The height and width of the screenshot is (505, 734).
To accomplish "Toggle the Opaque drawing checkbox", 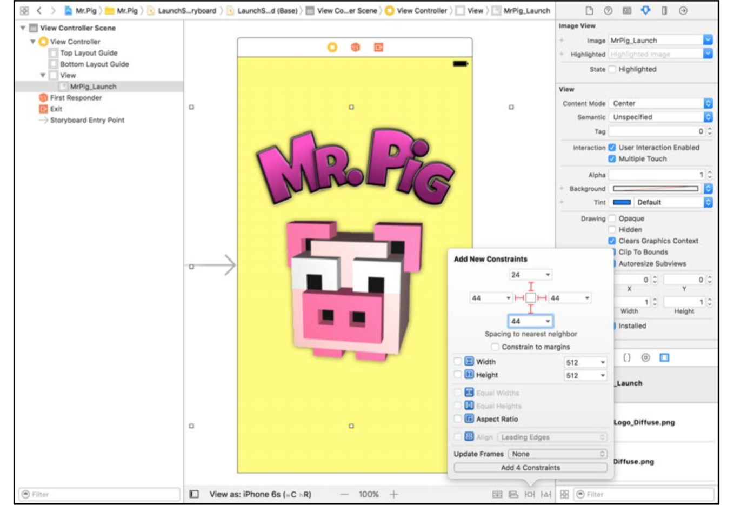I will (612, 218).
